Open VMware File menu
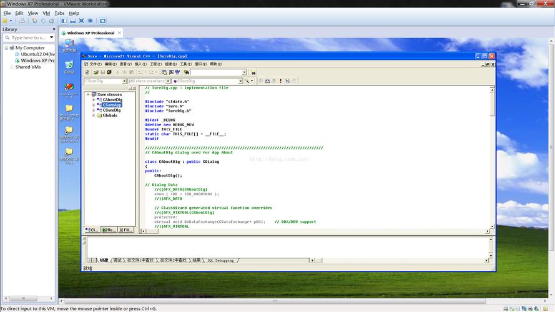 7,13
